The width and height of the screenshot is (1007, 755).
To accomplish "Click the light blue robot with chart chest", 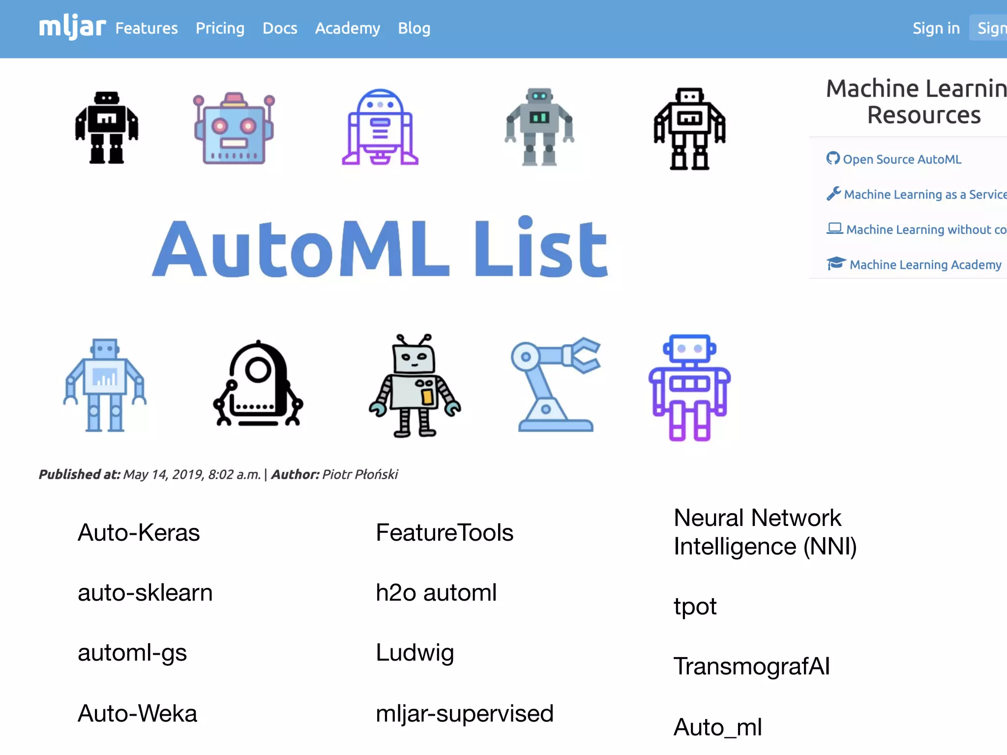I will click(x=105, y=385).
